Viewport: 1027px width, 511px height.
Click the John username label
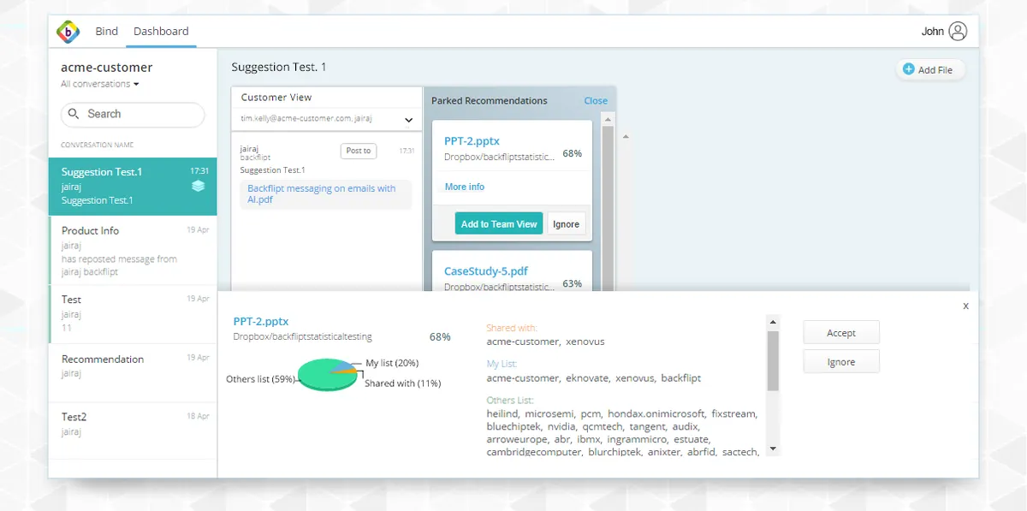point(932,32)
